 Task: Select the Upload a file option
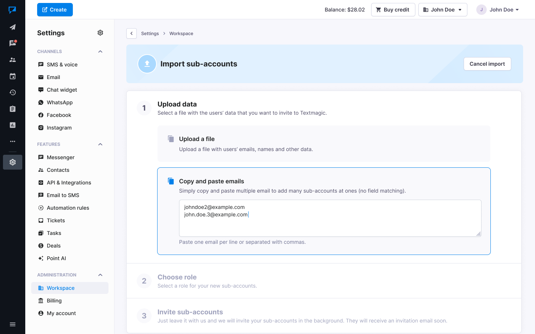pos(324,144)
